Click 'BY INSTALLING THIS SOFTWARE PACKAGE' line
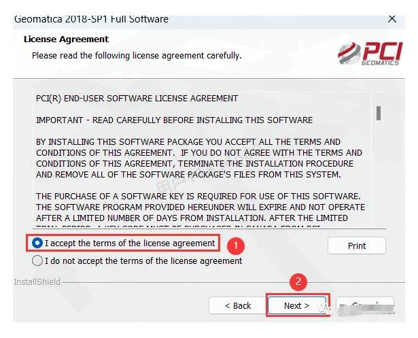Viewport: 418px width, 338px height. pos(188,142)
